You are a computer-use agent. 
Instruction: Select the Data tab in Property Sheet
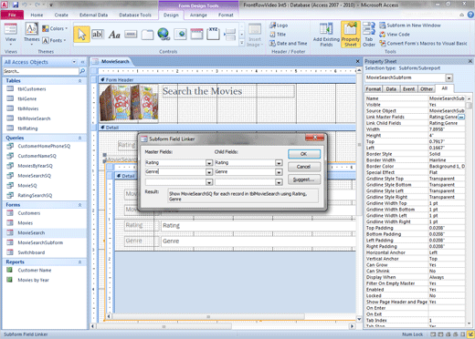tap(391, 89)
